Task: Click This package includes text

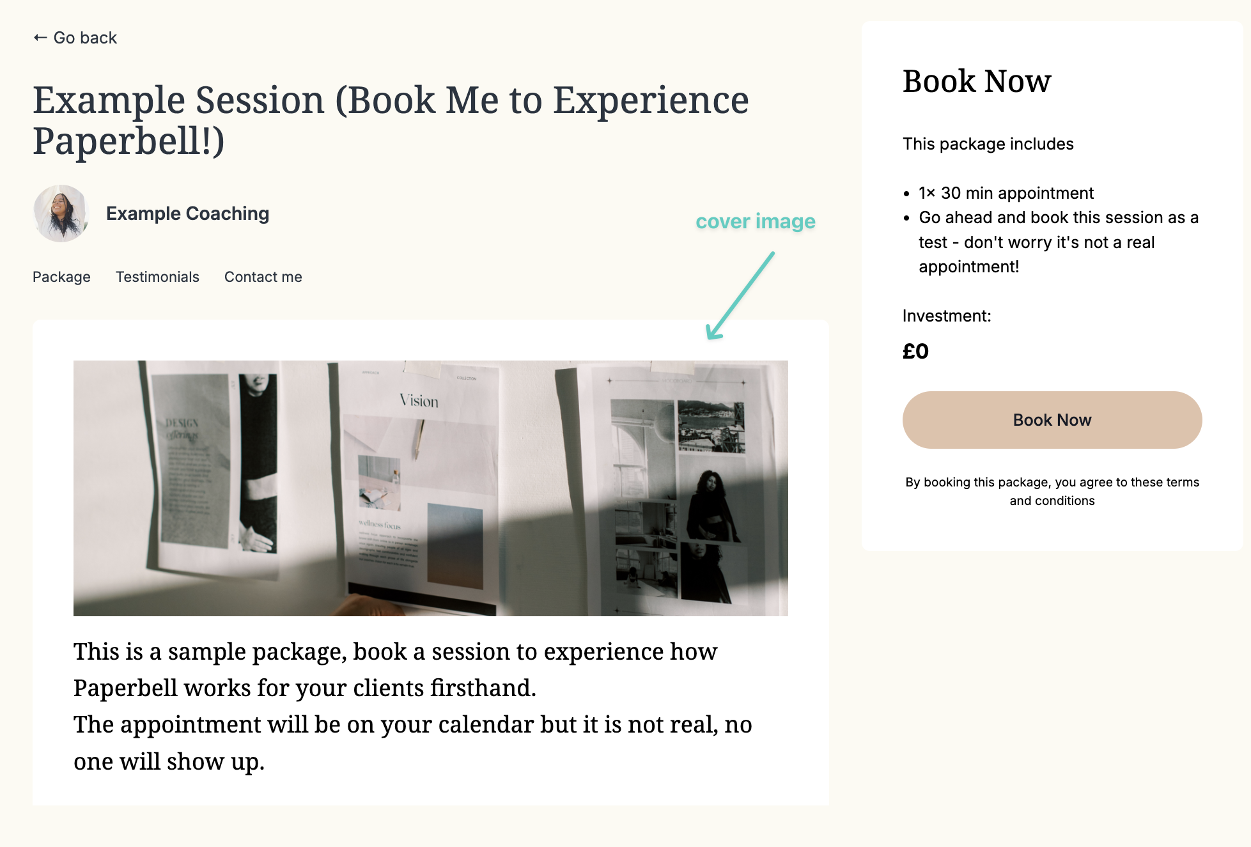Action: click(988, 144)
